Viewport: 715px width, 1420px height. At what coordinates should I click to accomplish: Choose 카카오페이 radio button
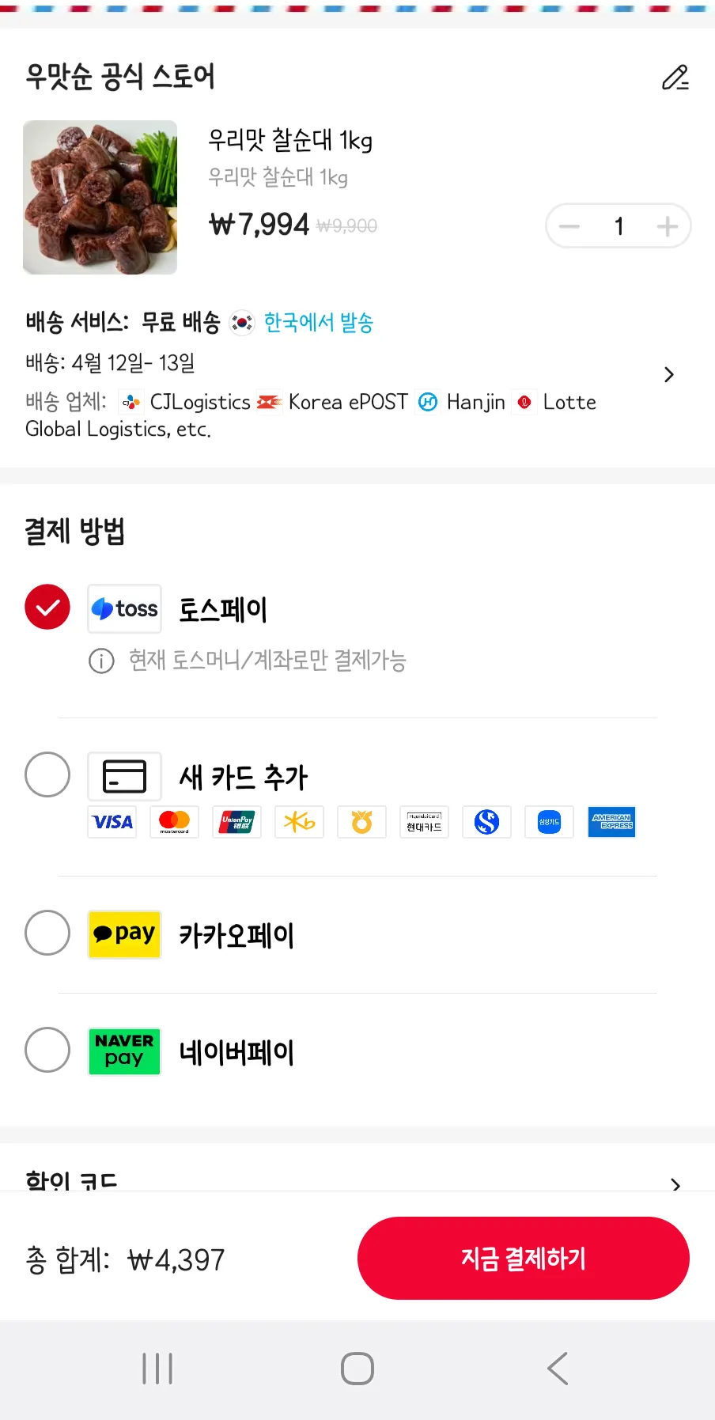(47, 933)
